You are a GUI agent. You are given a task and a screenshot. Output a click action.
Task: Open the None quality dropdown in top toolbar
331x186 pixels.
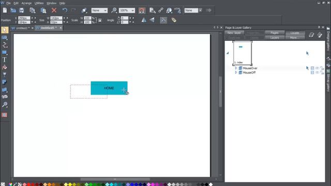tap(99, 10)
